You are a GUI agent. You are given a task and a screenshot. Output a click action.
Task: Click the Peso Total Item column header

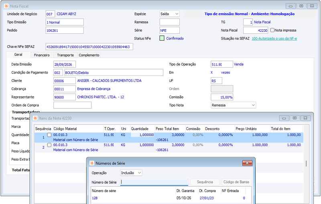point(170,129)
